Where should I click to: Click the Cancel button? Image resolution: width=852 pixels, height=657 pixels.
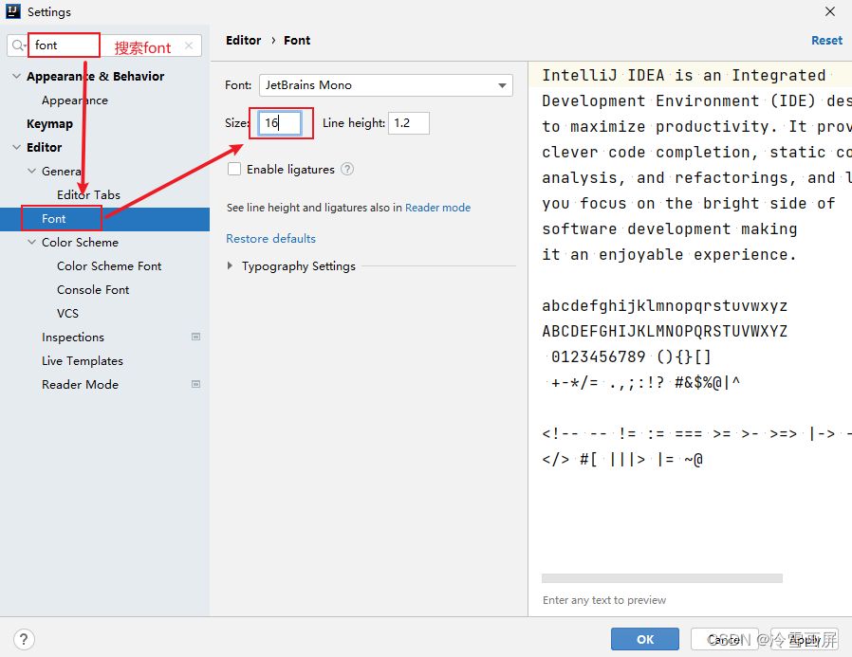point(724,639)
